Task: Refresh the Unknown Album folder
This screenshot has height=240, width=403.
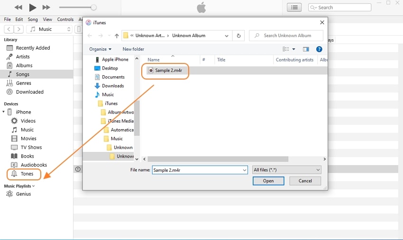Action: tap(238, 36)
